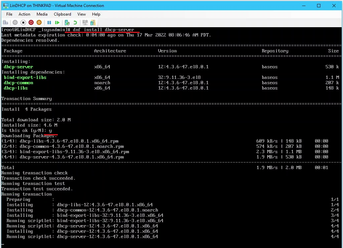Viewport: 343px width, 248px height.
Task: Open the rightmost toolbar icon with server and ruler
Action: pos(93,23)
